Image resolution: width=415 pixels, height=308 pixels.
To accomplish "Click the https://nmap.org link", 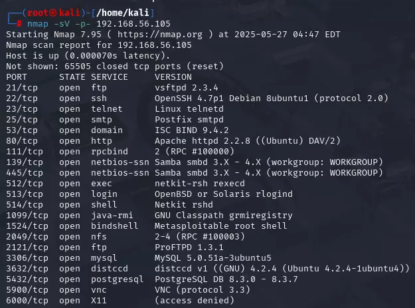I will 160,35.
